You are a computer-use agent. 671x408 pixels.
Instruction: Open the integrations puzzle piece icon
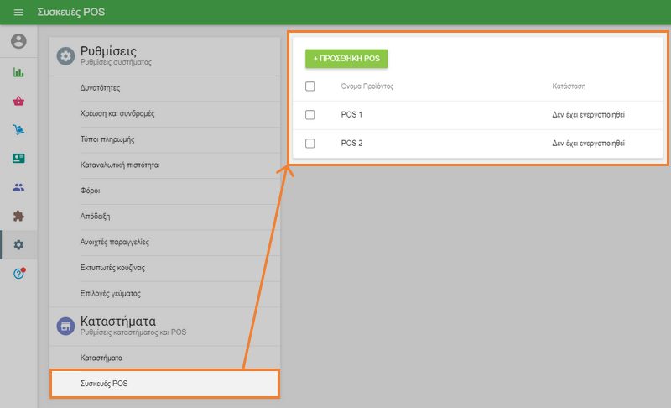[18, 216]
